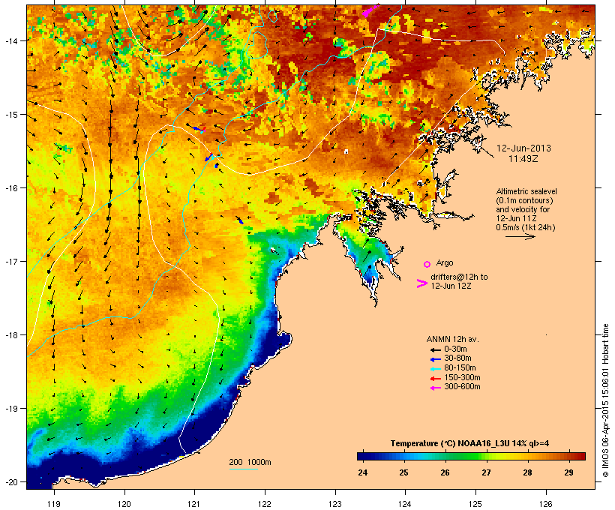The image size is (615, 510).
Task: Click the (0.1m contours) text
Action: pyautogui.click(x=524, y=200)
